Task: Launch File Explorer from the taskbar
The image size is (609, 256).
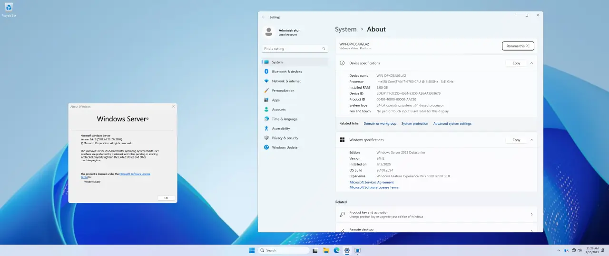Action: coord(326,250)
